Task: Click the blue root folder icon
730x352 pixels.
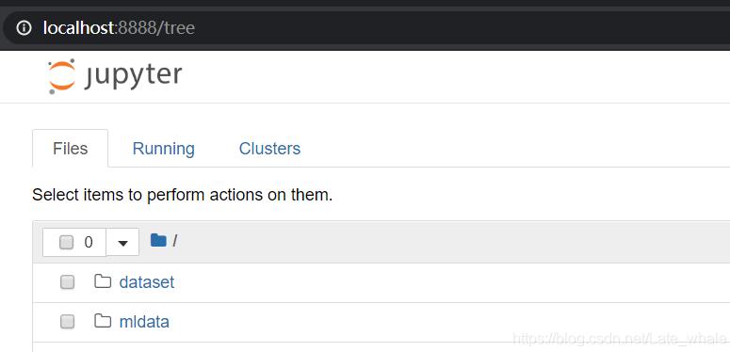Action: [159, 240]
